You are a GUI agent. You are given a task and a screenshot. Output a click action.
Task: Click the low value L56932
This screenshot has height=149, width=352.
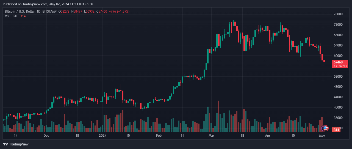click(90, 11)
